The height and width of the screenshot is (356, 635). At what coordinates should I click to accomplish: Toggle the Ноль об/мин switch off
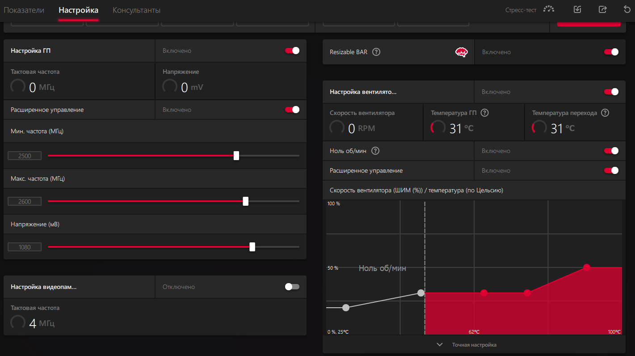(x=611, y=151)
